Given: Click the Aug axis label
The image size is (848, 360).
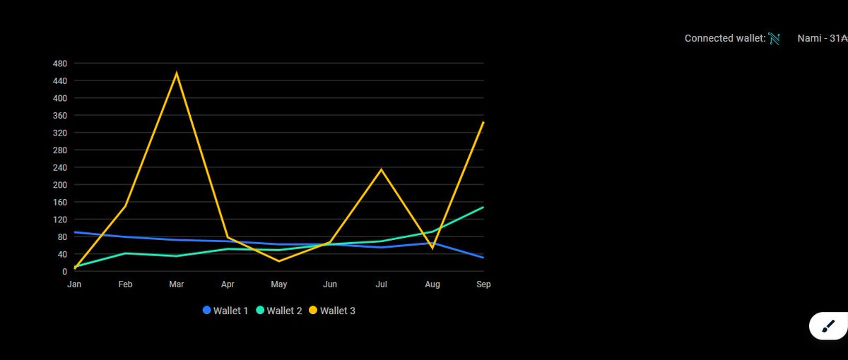Looking at the screenshot, I should (432, 284).
